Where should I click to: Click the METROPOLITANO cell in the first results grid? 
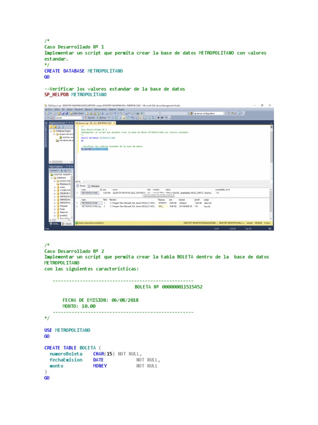pos(90,193)
